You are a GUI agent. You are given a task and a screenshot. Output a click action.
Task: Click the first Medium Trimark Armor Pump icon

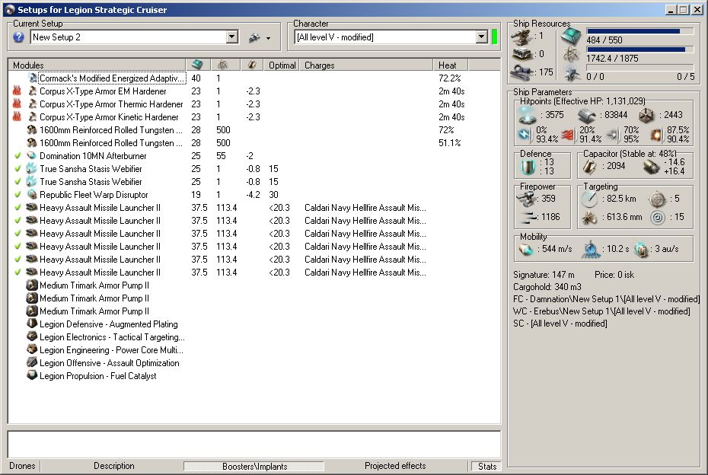point(33,285)
